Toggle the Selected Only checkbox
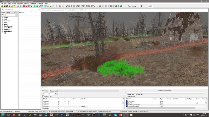 (126, 96)
